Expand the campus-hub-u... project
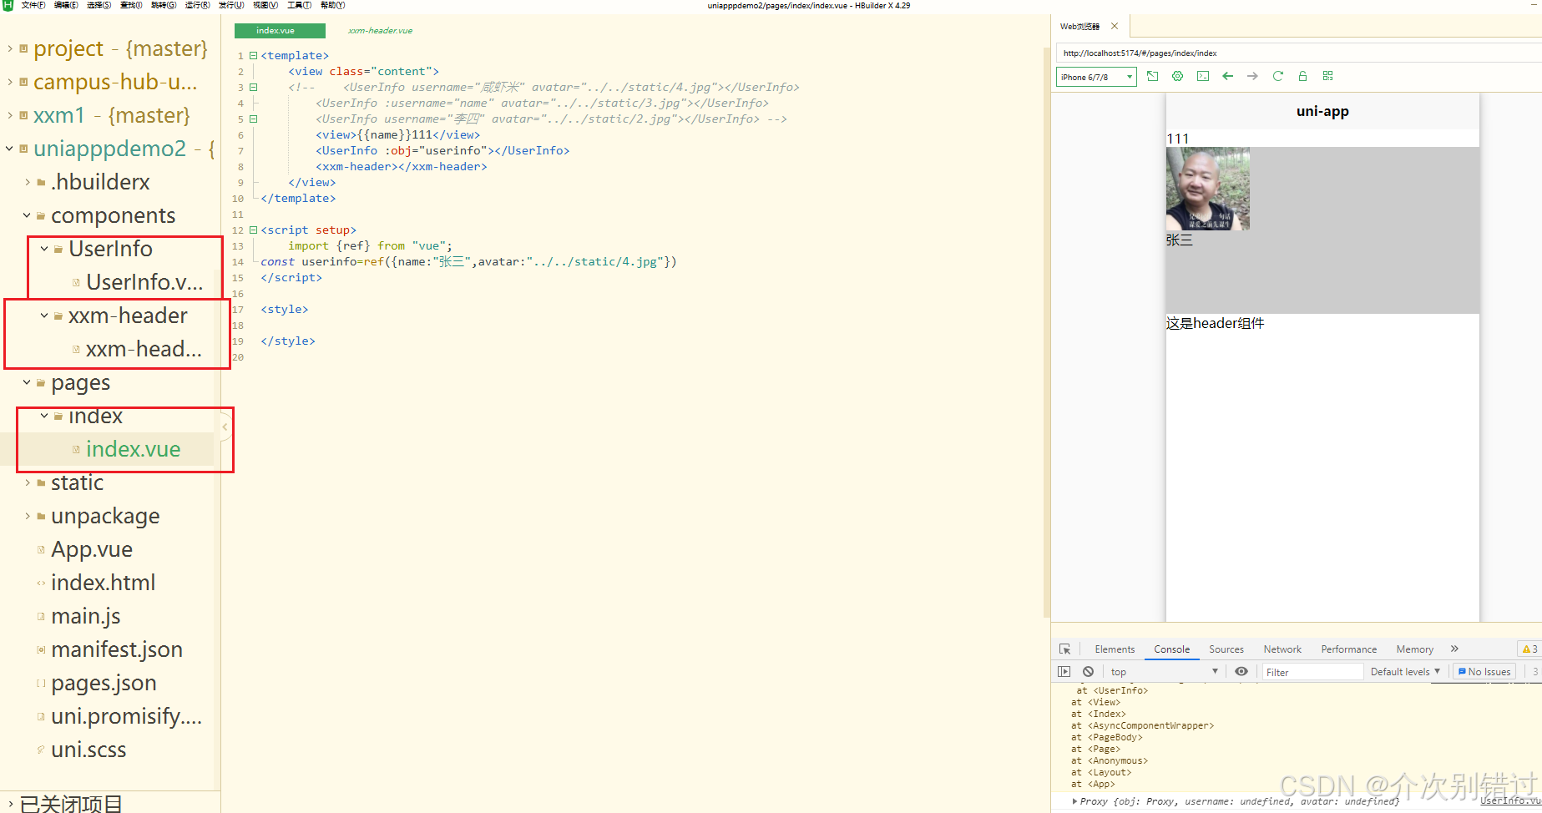Viewport: 1542px width, 813px height. coord(10,82)
